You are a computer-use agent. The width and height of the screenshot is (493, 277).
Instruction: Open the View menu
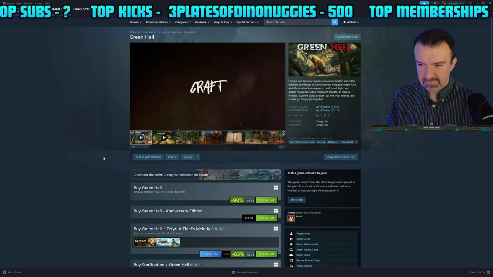[18, 3]
